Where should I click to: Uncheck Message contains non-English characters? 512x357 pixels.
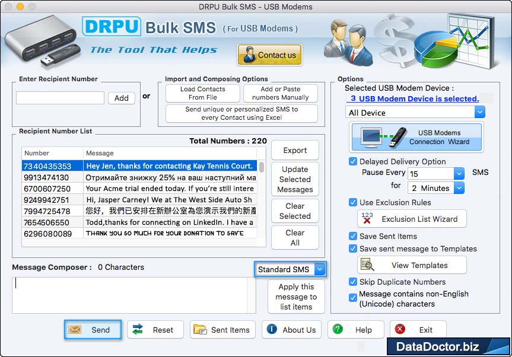(353, 297)
